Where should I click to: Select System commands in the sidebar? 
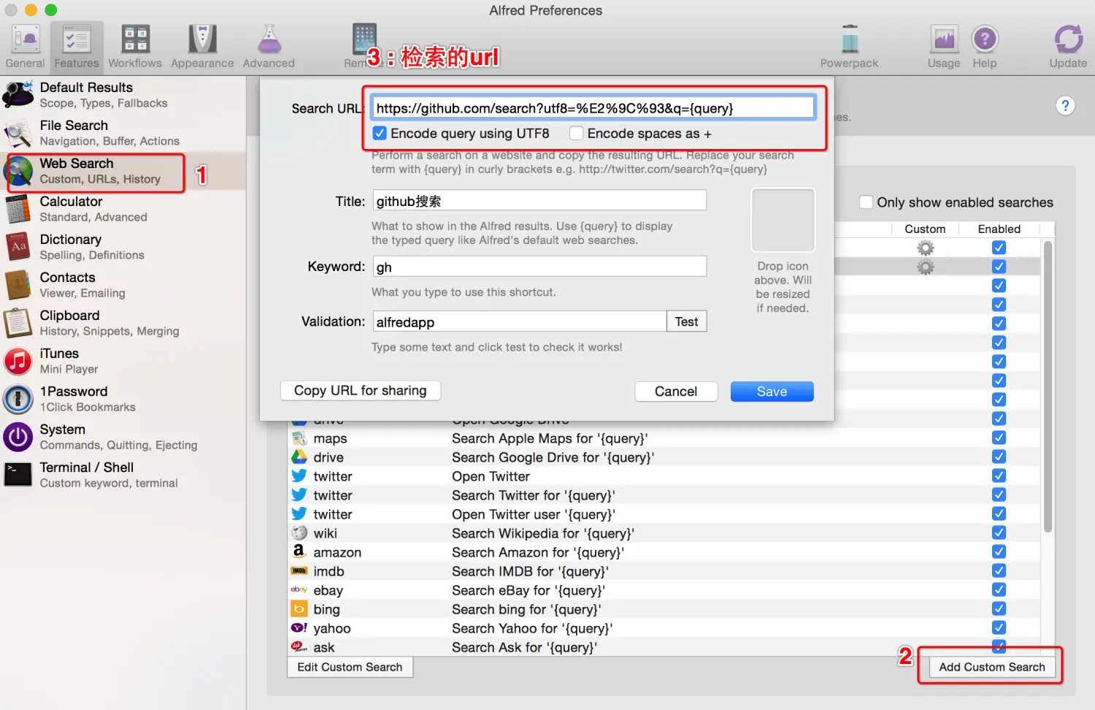click(x=123, y=437)
